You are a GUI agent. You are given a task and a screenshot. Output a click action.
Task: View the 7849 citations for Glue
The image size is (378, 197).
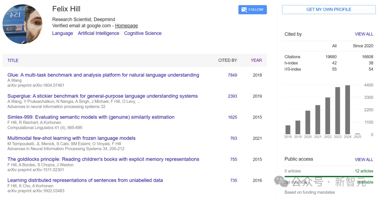232,75
